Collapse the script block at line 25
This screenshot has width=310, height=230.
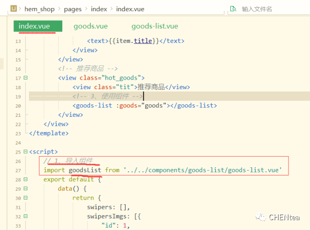pyautogui.click(x=25, y=152)
